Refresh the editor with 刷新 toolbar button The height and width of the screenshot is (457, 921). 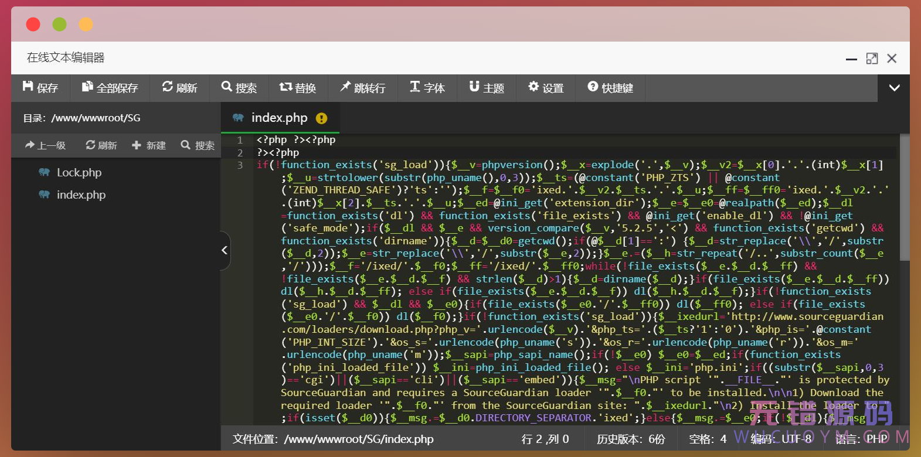[x=179, y=88]
